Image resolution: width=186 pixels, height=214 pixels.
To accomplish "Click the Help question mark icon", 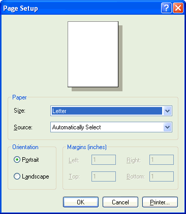I will (x=166, y=8).
